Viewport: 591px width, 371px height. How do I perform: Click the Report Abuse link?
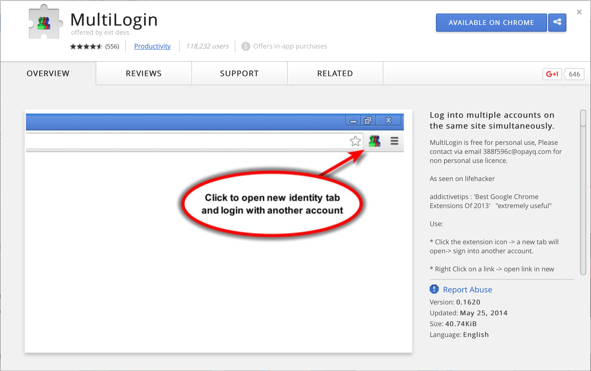pyautogui.click(x=467, y=289)
